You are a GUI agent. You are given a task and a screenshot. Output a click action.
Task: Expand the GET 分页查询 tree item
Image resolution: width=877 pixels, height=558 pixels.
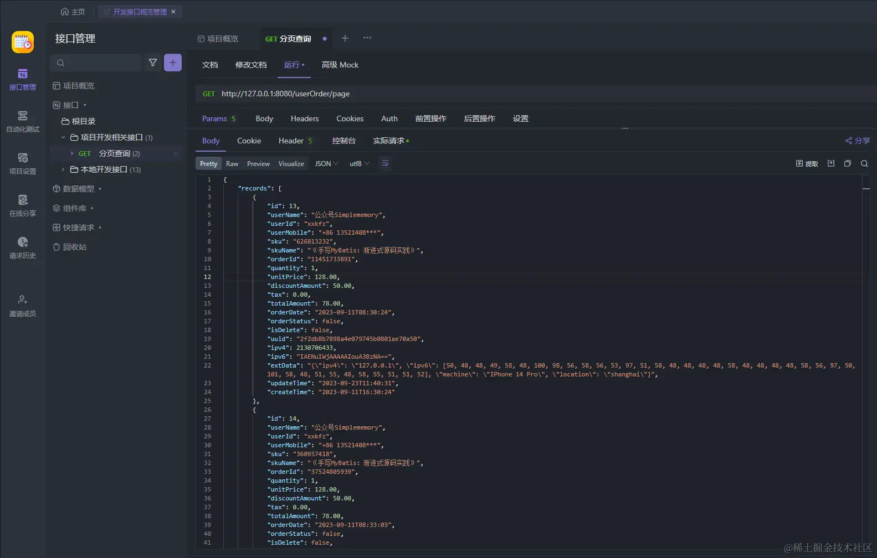(72, 153)
